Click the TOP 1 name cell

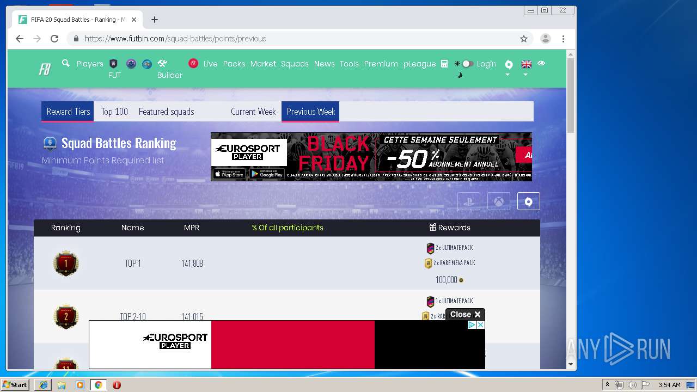coord(133,264)
